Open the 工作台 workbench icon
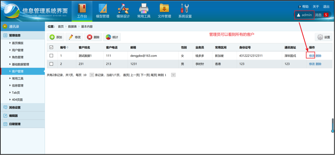 coord(82,8)
